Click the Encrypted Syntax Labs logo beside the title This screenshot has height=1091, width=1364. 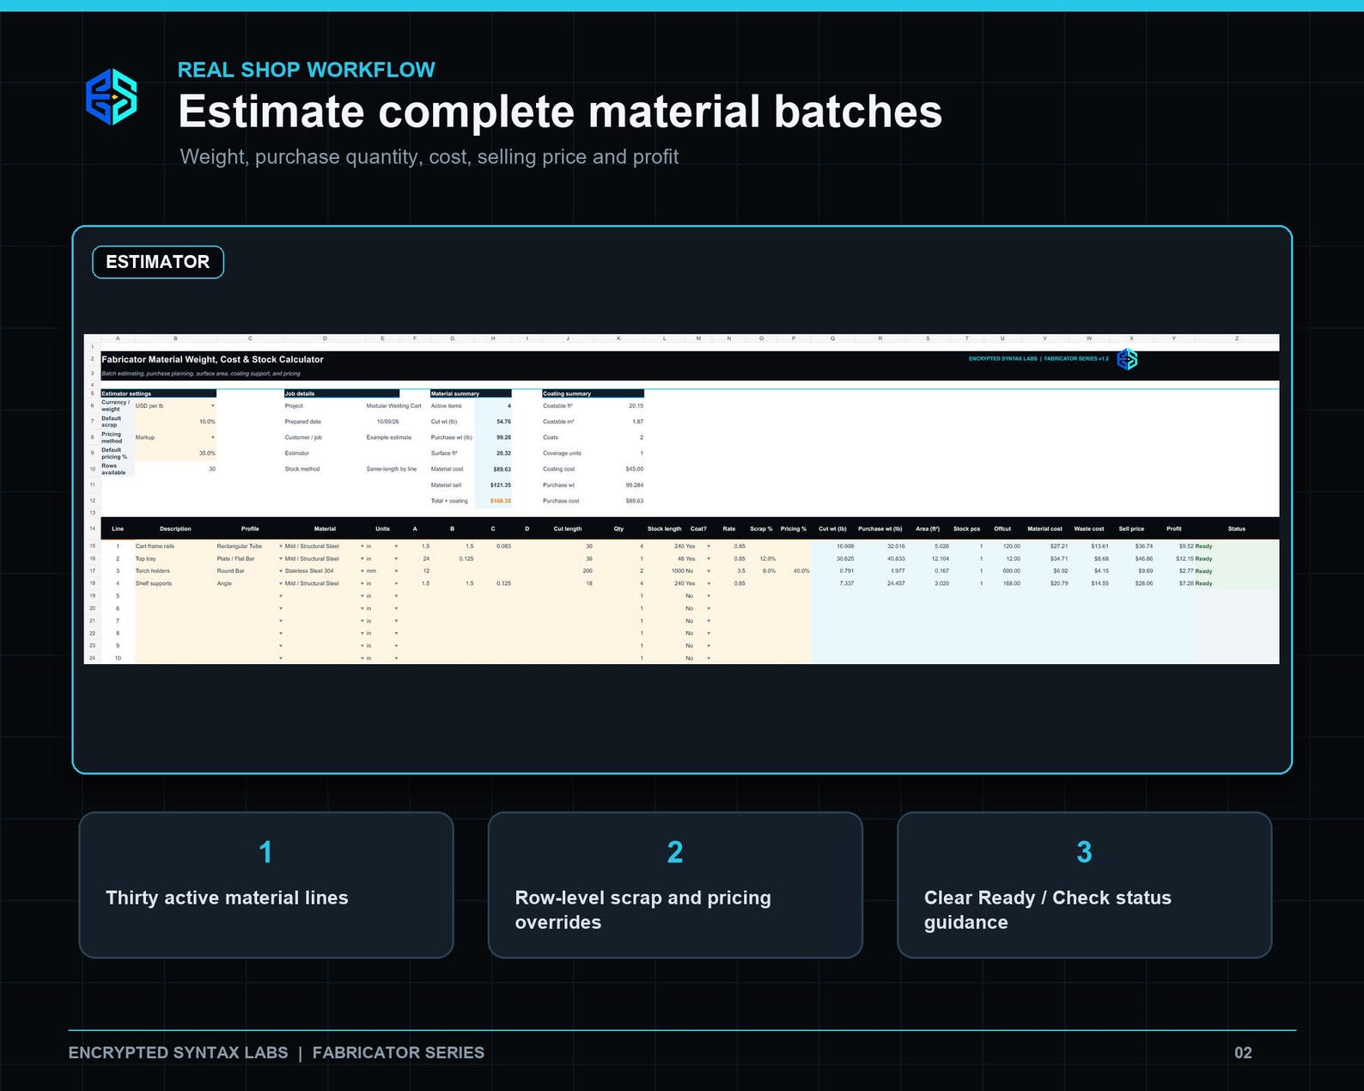coord(112,97)
